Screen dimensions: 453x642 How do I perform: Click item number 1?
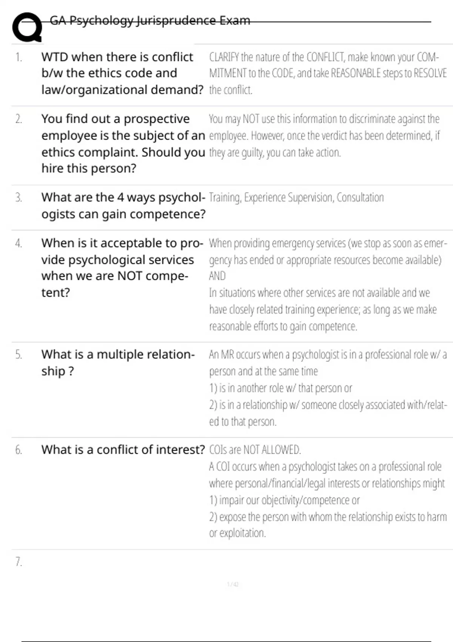coord(18,57)
